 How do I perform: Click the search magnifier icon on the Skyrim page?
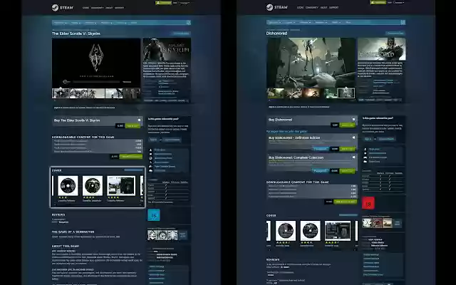[188, 22]
